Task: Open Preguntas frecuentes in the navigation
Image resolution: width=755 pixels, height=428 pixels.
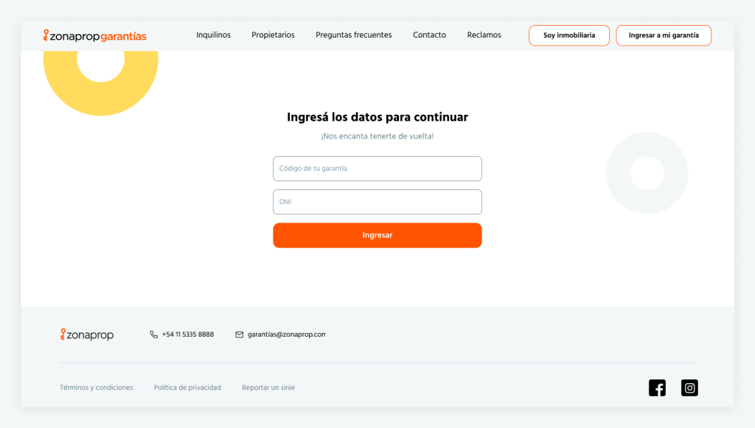Action: tap(354, 35)
